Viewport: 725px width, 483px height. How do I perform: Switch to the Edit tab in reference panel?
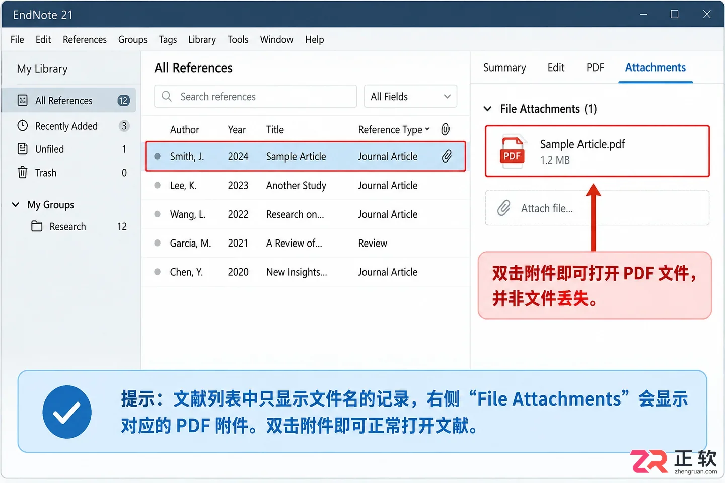tap(556, 68)
